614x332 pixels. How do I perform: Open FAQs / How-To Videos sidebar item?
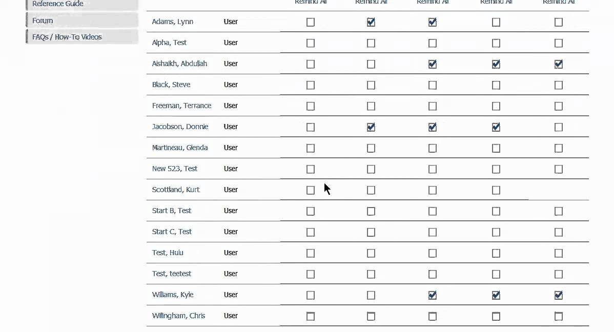pos(67,37)
